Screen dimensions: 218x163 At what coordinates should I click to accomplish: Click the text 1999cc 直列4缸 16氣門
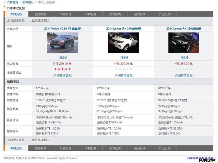coord(51,100)
